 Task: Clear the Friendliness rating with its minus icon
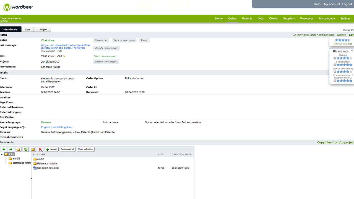tap(335, 65)
